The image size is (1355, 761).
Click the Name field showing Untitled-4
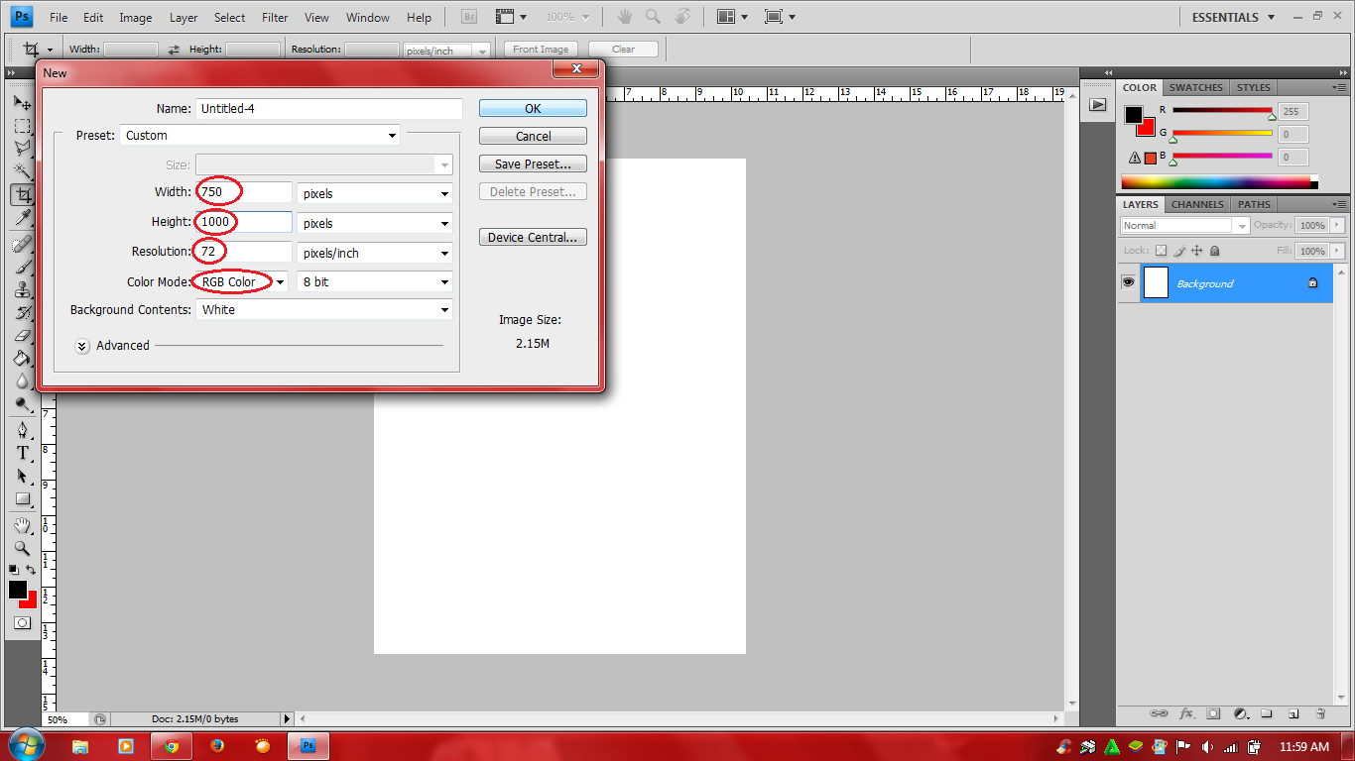click(x=329, y=109)
